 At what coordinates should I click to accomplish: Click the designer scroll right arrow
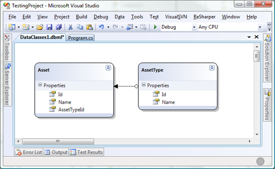(250, 141)
